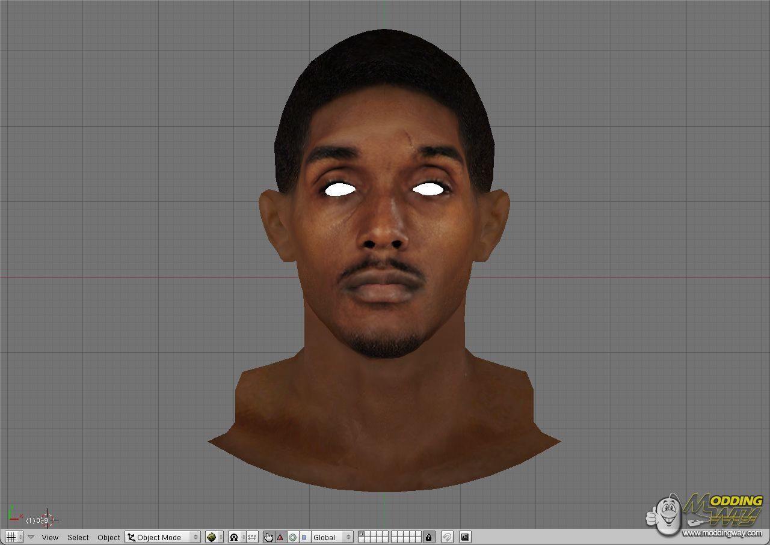
Task: Open the pivot point selector
Action: (236, 537)
